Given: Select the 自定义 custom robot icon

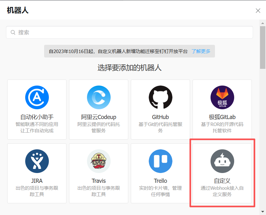Looking at the screenshot, I should point(222,161).
